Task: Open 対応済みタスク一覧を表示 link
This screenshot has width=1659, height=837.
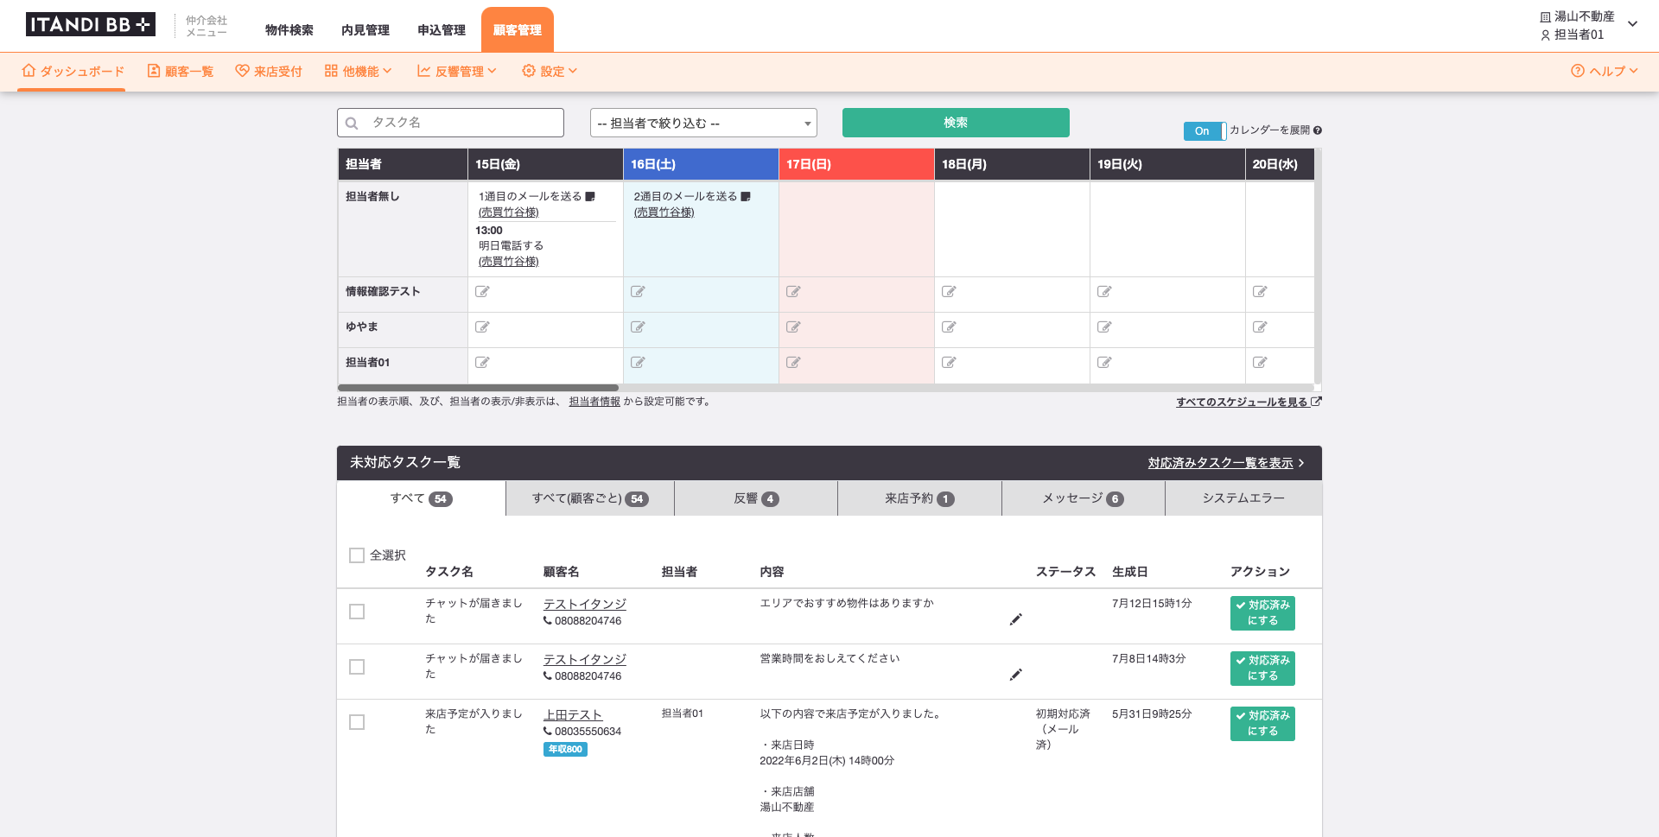Action: tap(1225, 463)
